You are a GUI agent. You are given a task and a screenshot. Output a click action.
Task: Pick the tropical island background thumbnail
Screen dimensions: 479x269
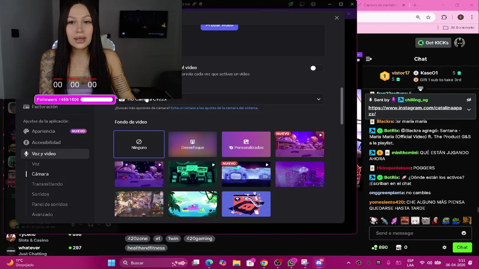tap(192, 204)
